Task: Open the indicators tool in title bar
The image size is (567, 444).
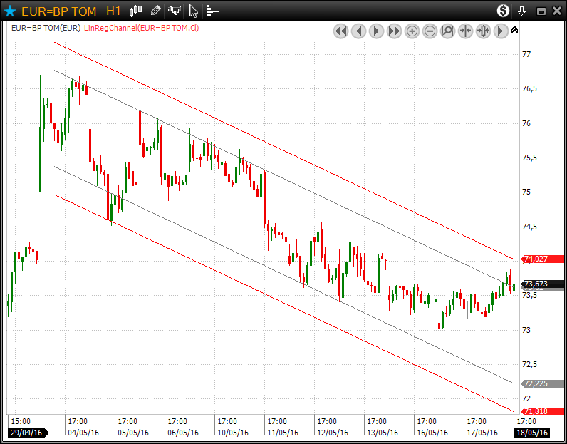Action: 175,11
